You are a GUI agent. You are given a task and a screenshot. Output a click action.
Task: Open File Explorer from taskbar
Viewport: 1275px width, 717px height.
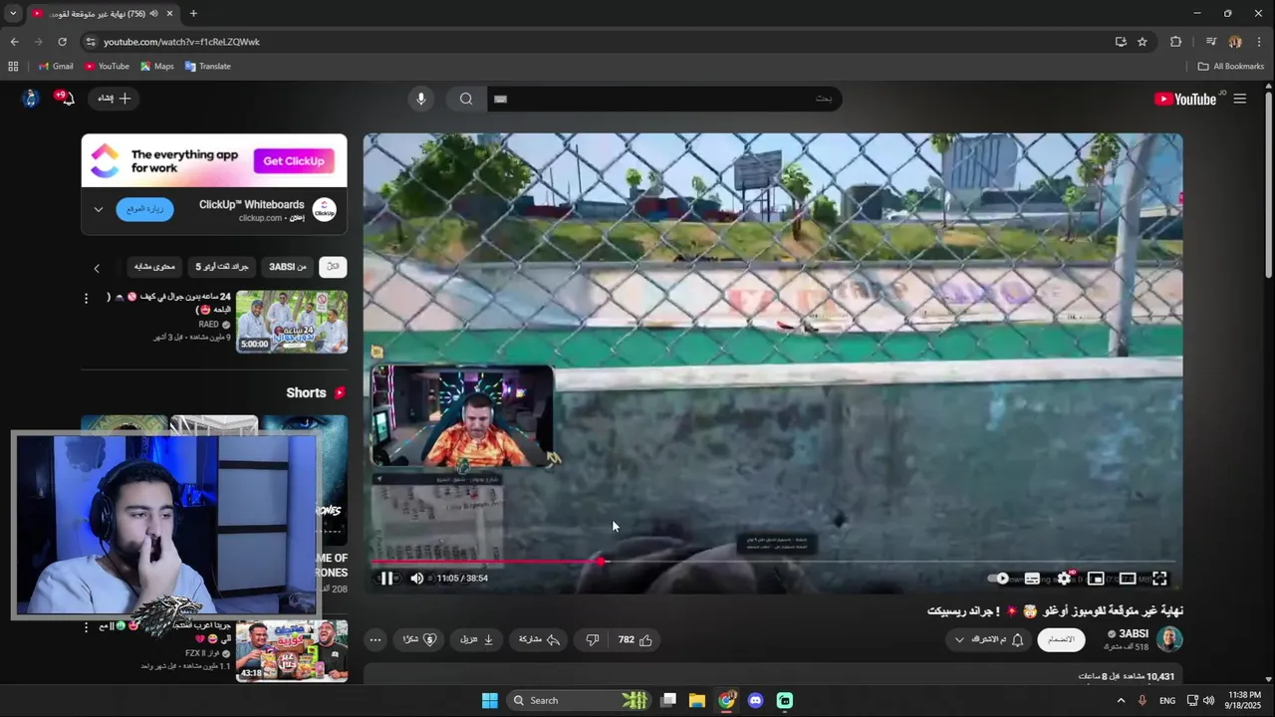tap(697, 700)
